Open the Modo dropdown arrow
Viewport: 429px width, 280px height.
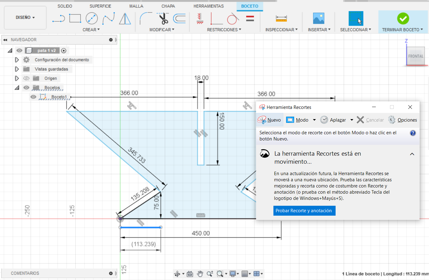[314, 120]
